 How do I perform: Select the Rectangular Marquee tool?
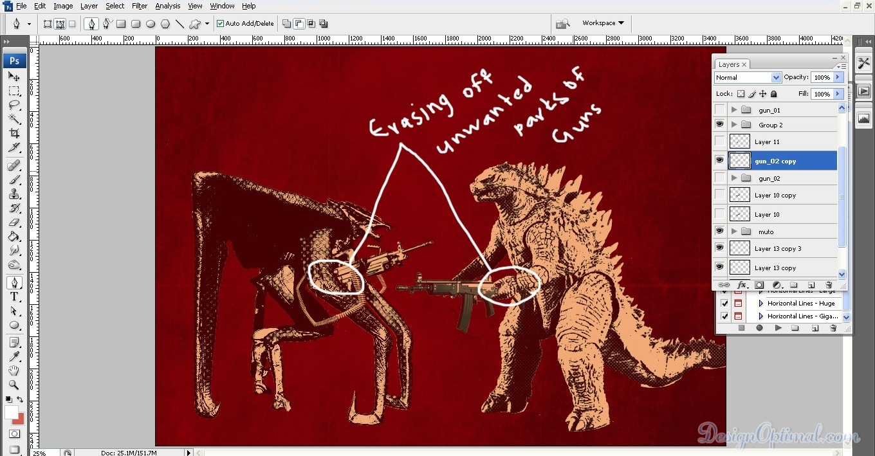point(14,91)
